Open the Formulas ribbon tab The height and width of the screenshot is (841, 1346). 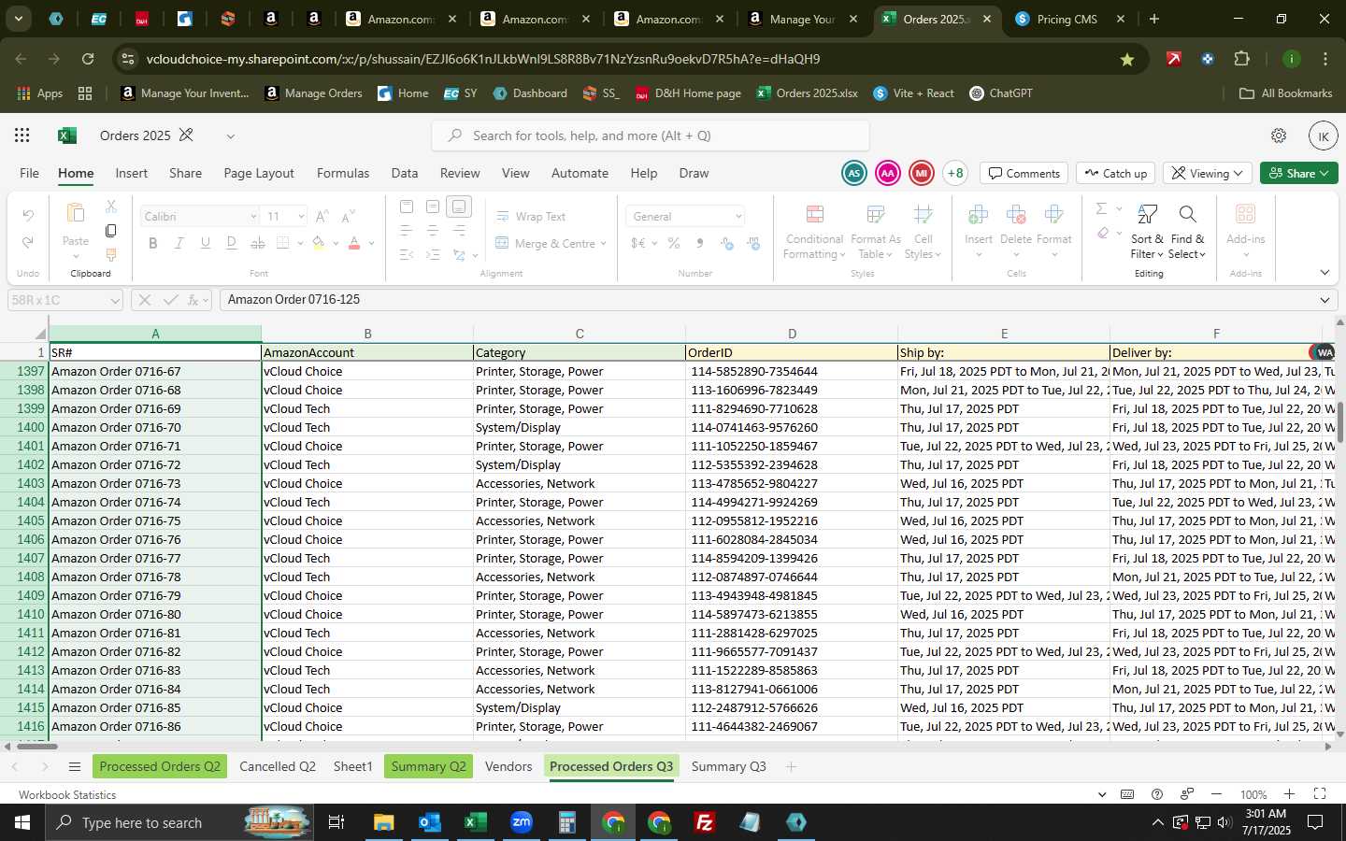(343, 173)
